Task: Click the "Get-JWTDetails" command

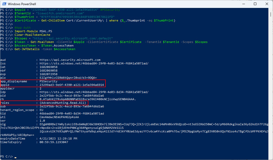Action: pyautogui.click(x=27, y=49)
